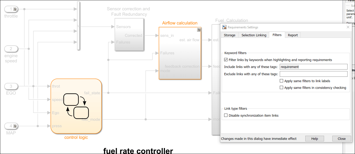Screen dimensions: 355x154
Task: Click the throttle inport requirement badge icon
Action: pyautogui.click(x=15, y=9)
